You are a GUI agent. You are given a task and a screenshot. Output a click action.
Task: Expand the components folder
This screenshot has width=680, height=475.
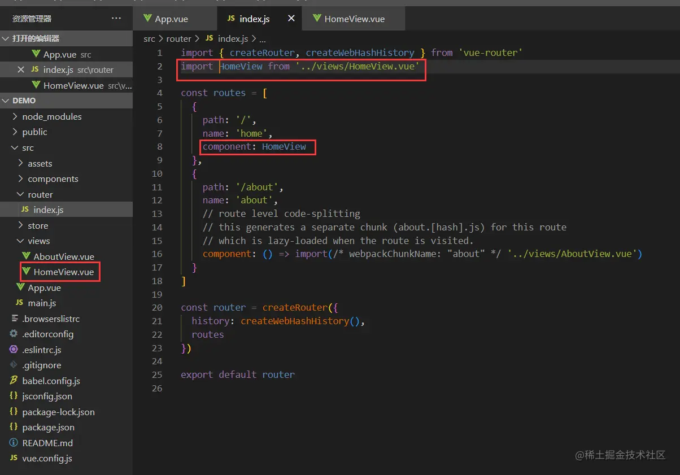coord(20,178)
